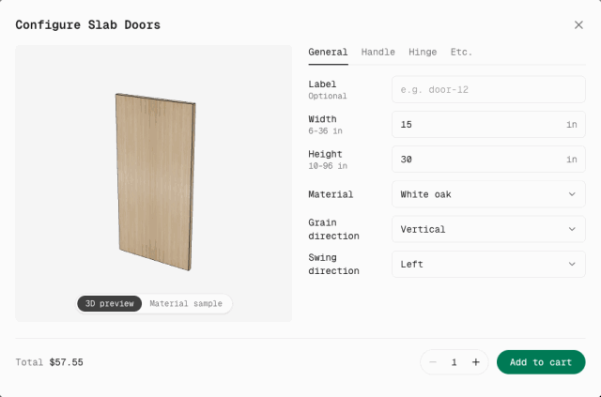This screenshot has height=397, width=601.
Task: Click the Material field label
Action: [x=331, y=194]
